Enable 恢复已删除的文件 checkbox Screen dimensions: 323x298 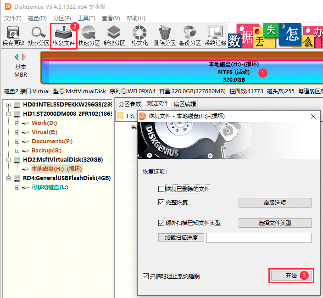point(161,189)
